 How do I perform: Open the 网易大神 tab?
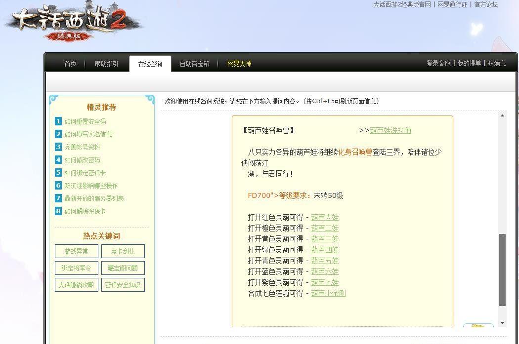coord(239,64)
